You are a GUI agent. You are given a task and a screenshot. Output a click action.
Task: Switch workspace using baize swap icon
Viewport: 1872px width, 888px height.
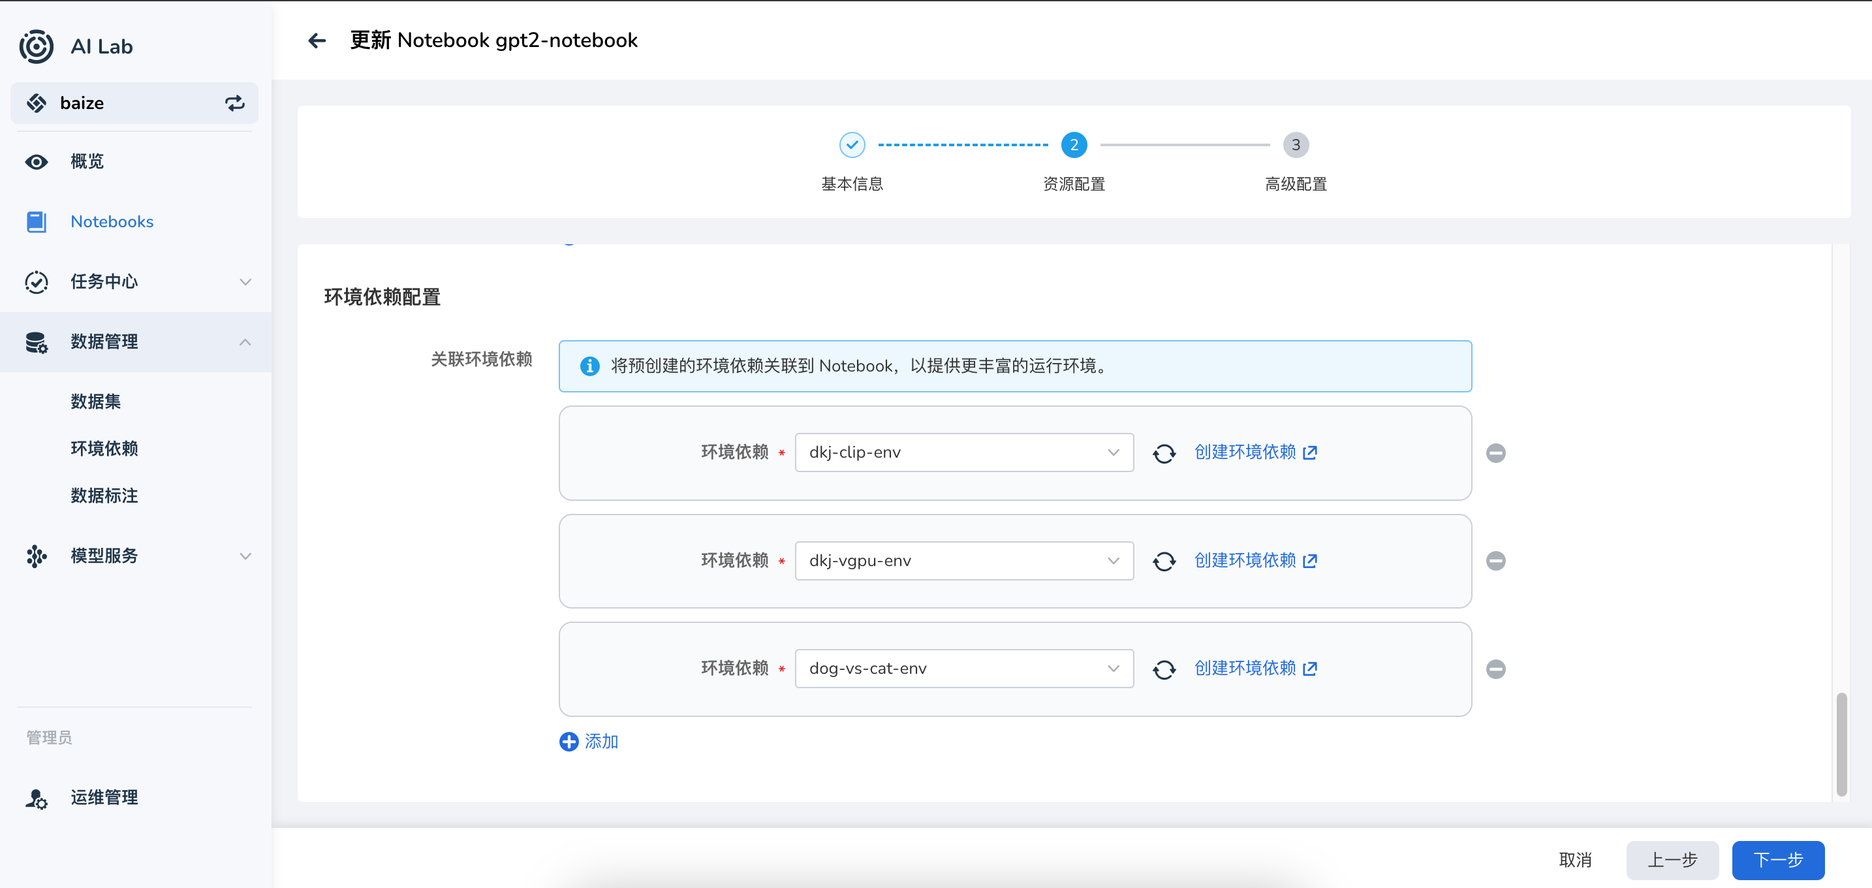234,103
